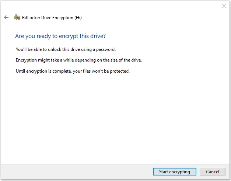Viewport: 231px width, 181px height.
Task: Click the text 'Until encryption is complete'
Action: (x=43, y=71)
